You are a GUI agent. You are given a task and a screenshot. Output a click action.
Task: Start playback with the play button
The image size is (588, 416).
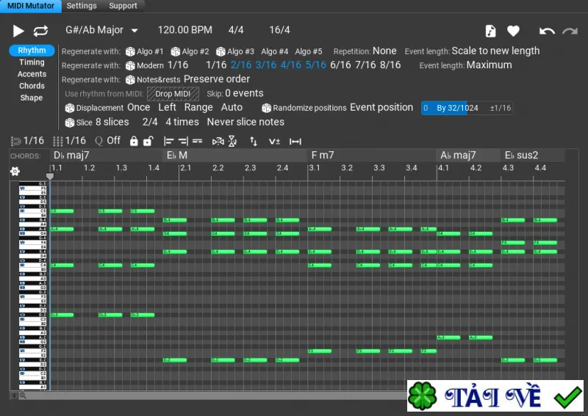pos(18,31)
